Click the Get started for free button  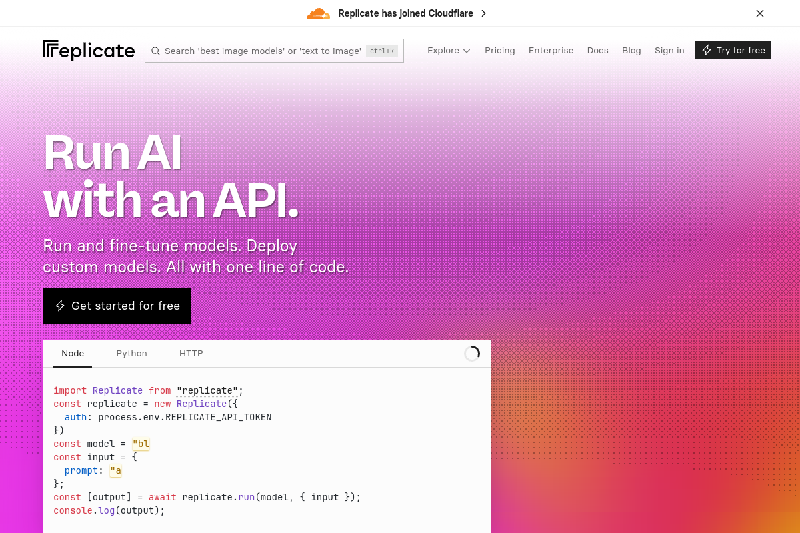(117, 306)
